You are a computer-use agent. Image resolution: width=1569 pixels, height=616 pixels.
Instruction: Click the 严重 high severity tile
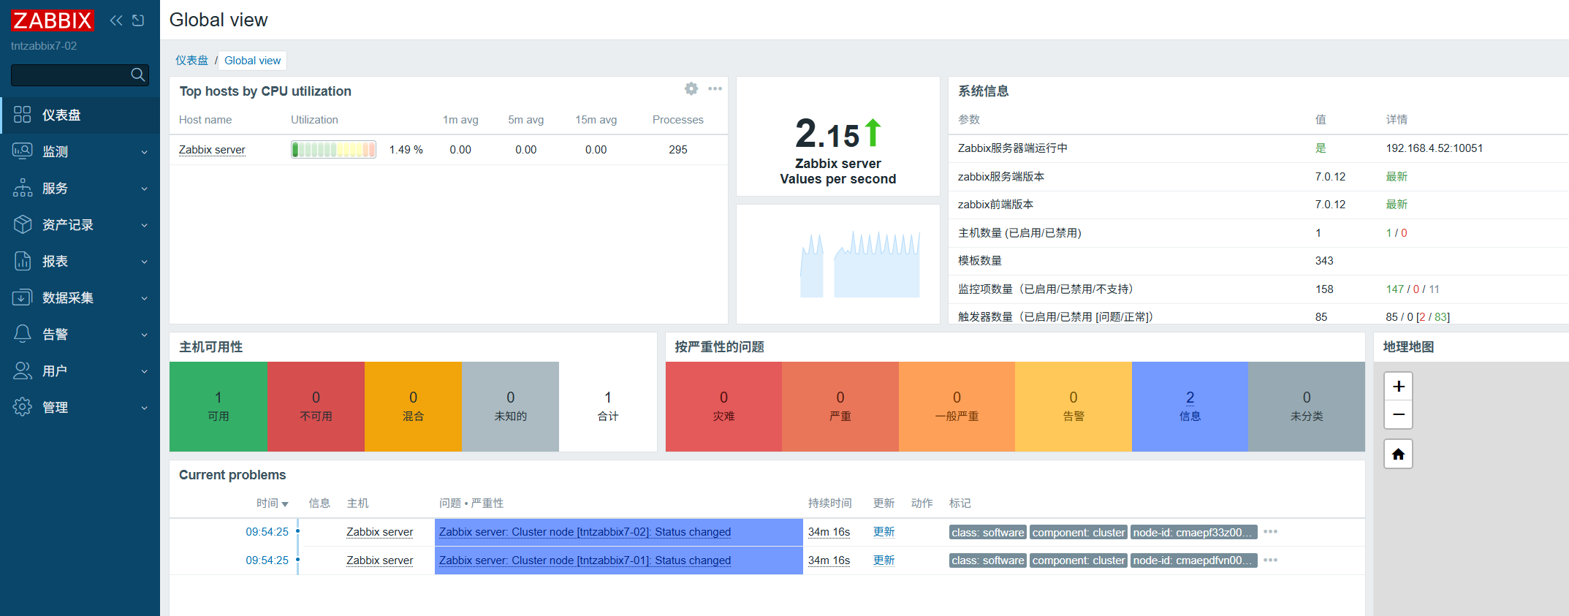pos(840,406)
